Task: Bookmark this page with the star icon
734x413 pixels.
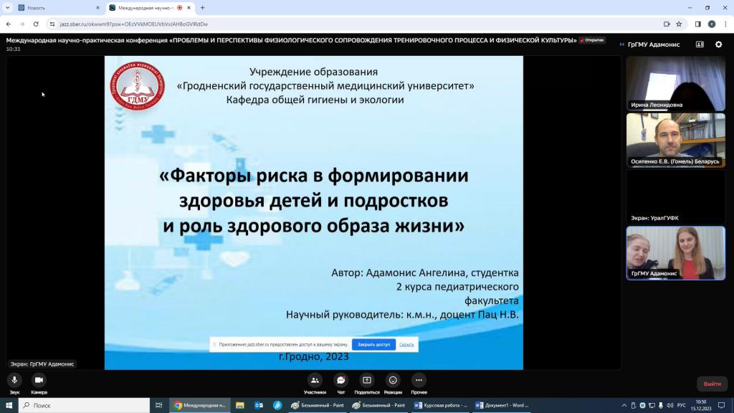Action: pyautogui.click(x=679, y=24)
